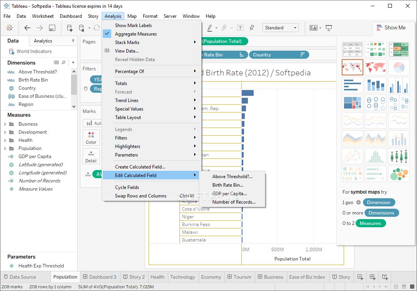Select the Health Exp Threshold parameter
This screenshot has height=291, width=417.
tap(41, 266)
